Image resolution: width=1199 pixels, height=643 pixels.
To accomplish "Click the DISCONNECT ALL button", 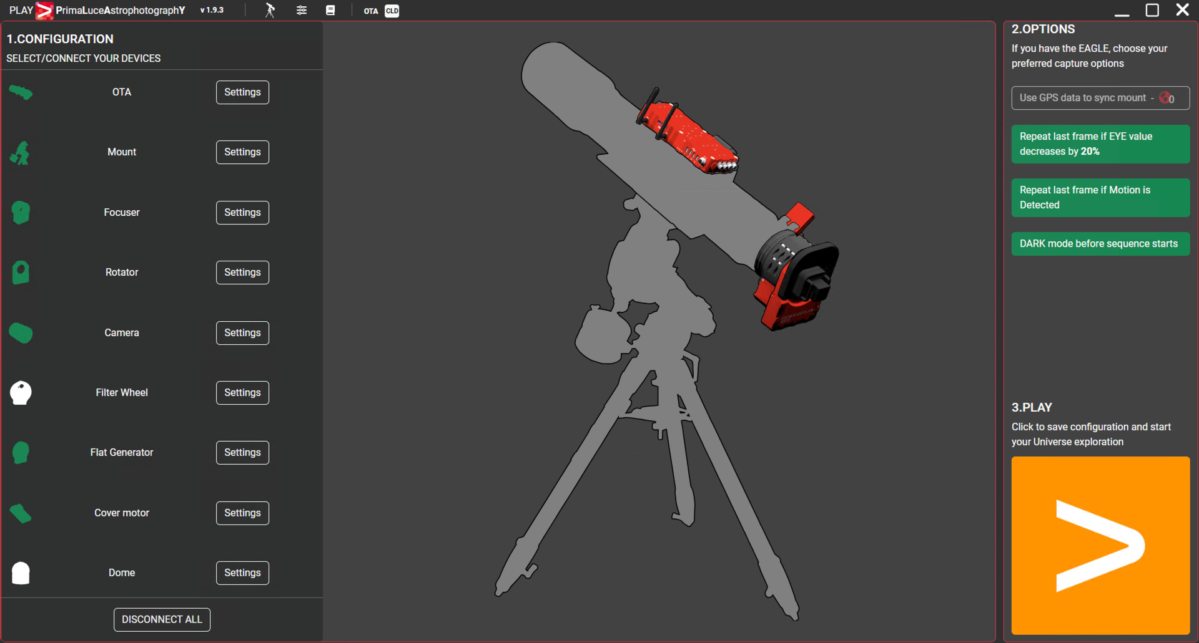I will [162, 620].
